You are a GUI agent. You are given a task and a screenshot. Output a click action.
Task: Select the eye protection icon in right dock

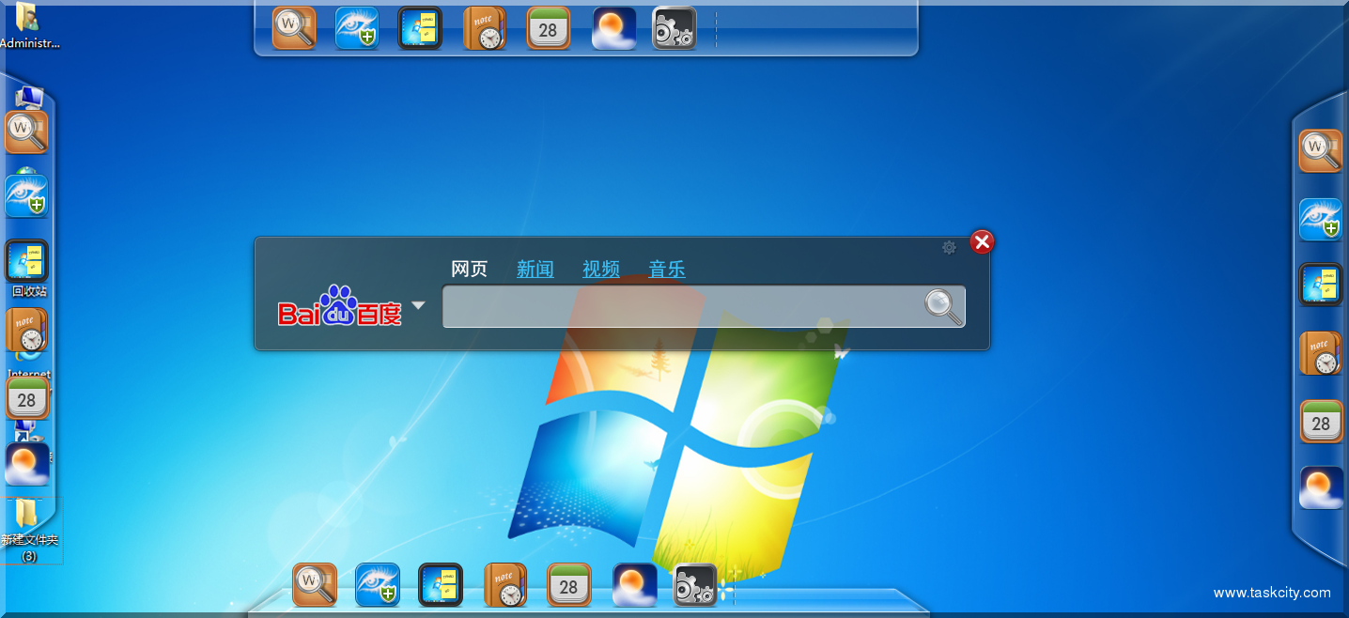(1321, 219)
